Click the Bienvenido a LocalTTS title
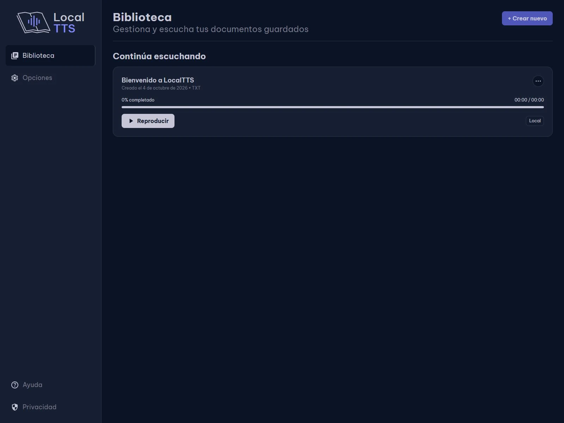564x423 pixels. 158,80
